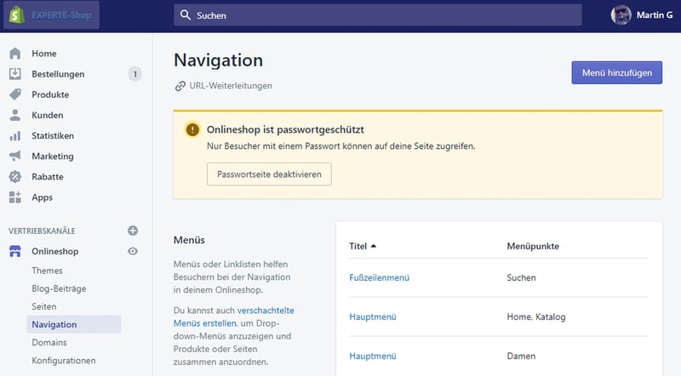
Task: View online store via eye icon
Action: (132, 252)
